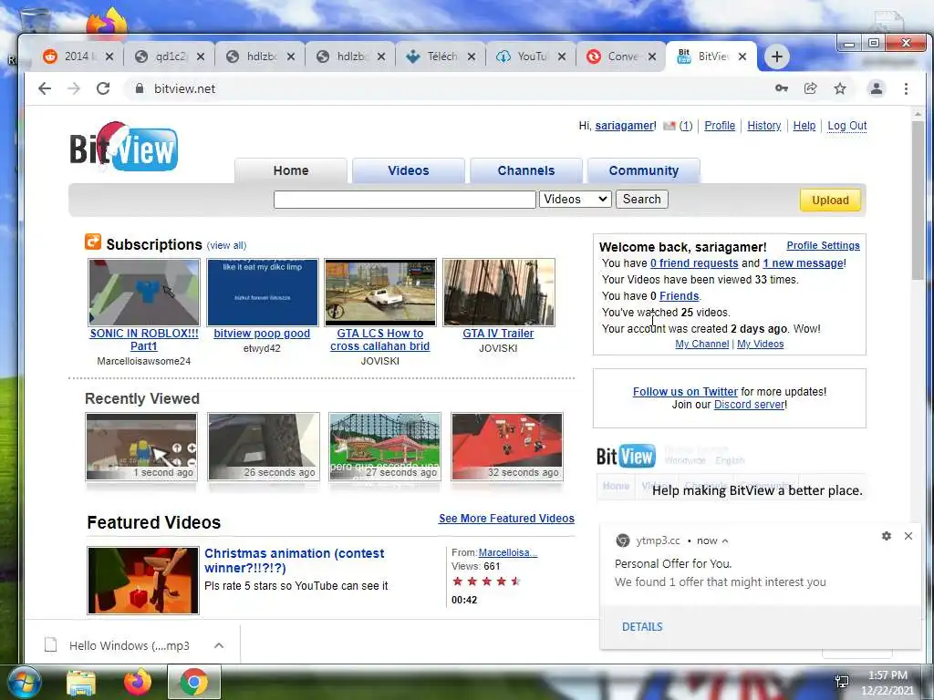Open recently viewed video from 27 seconds ago
Image resolution: width=934 pixels, height=700 pixels.
(385, 447)
